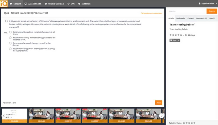Click the Next button in the quiz

coord(159,103)
